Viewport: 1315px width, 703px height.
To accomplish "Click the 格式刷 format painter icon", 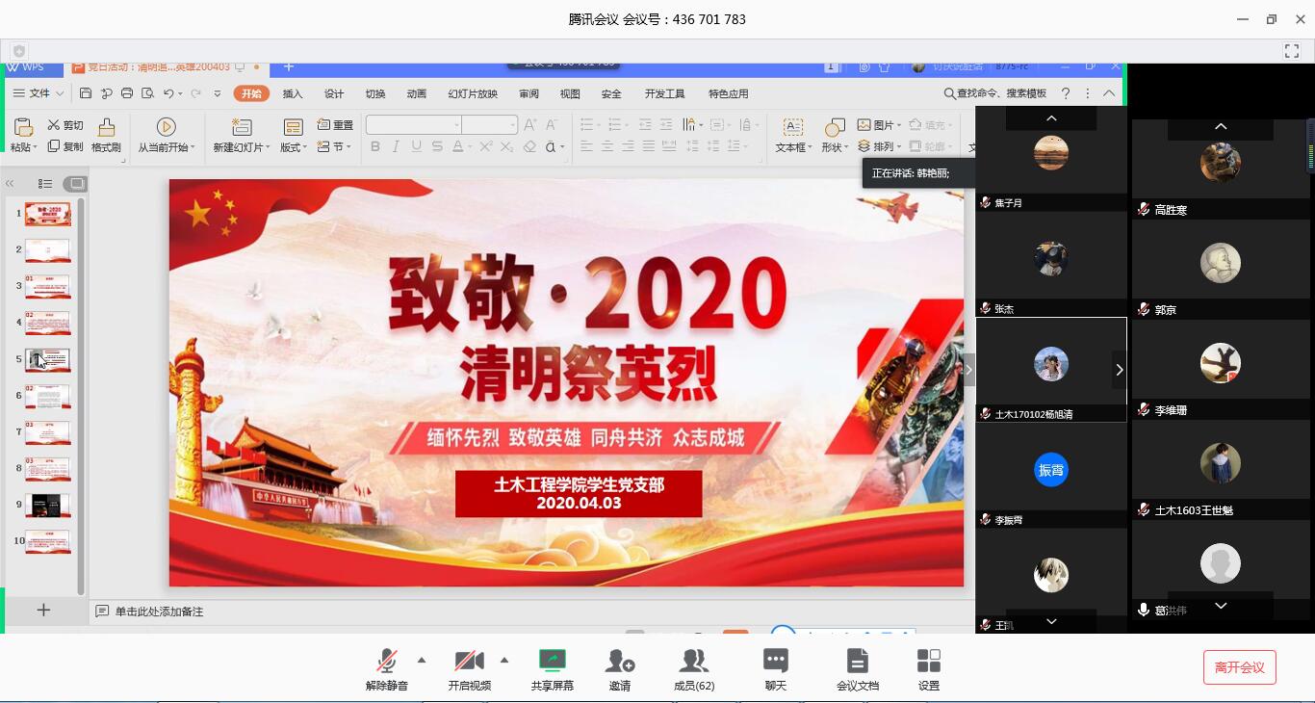I will (x=106, y=129).
